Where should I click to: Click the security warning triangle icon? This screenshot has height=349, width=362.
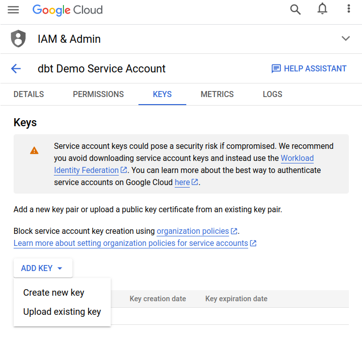[x=34, y=150]
